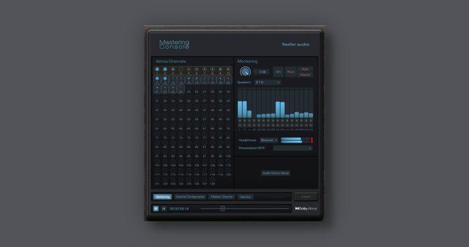Select Atmos channel 4 in the grid
This screenshot has height=247, width=469.
181,70
